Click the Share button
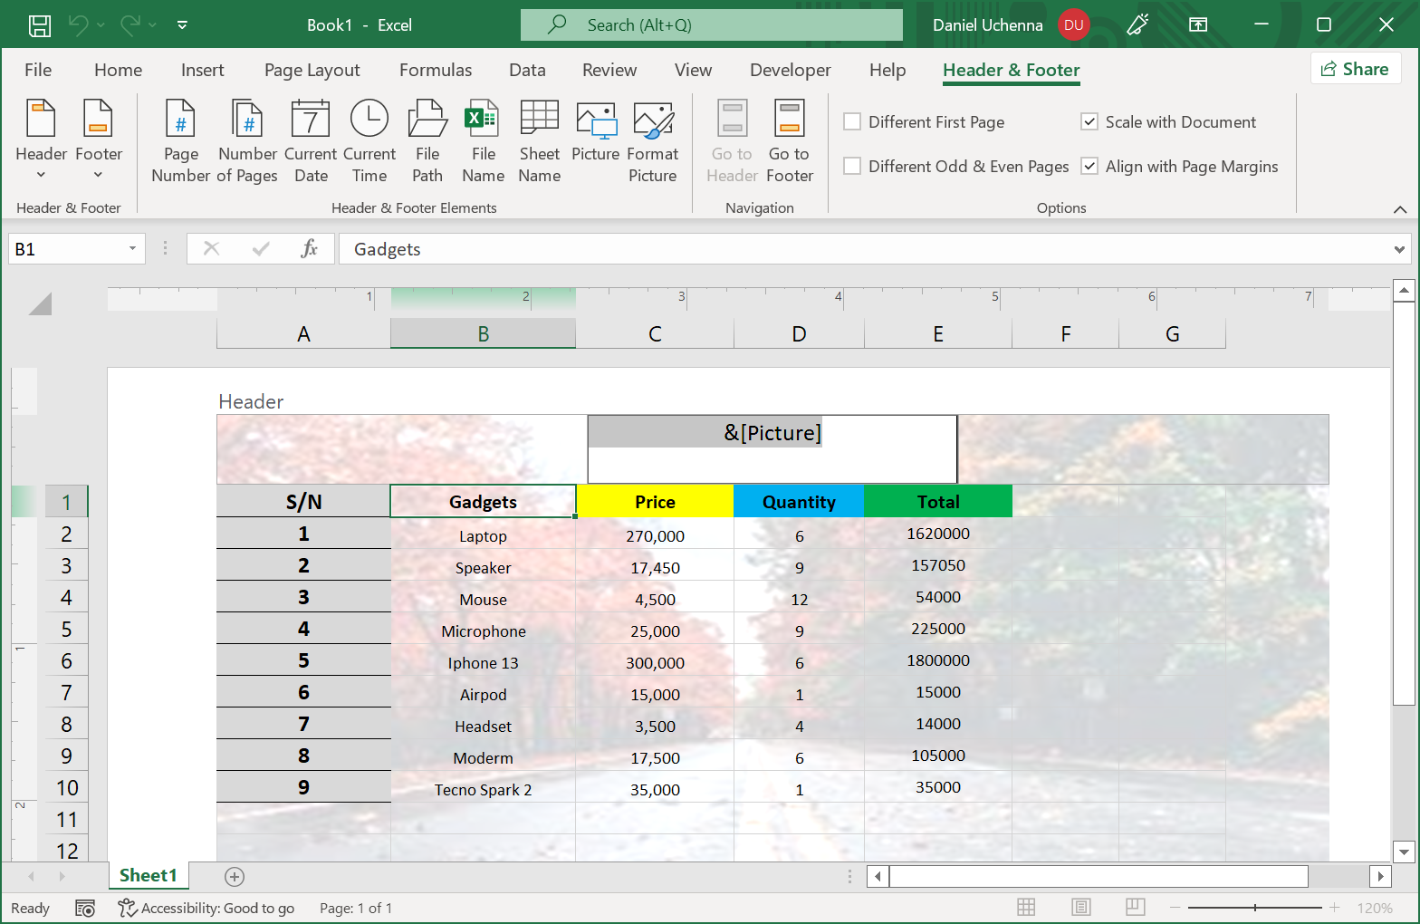The height and width of the screenshot is (924, 1420). [1355, 70]
